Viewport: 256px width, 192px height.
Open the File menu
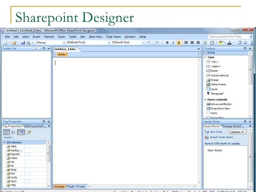click(7, 37)
